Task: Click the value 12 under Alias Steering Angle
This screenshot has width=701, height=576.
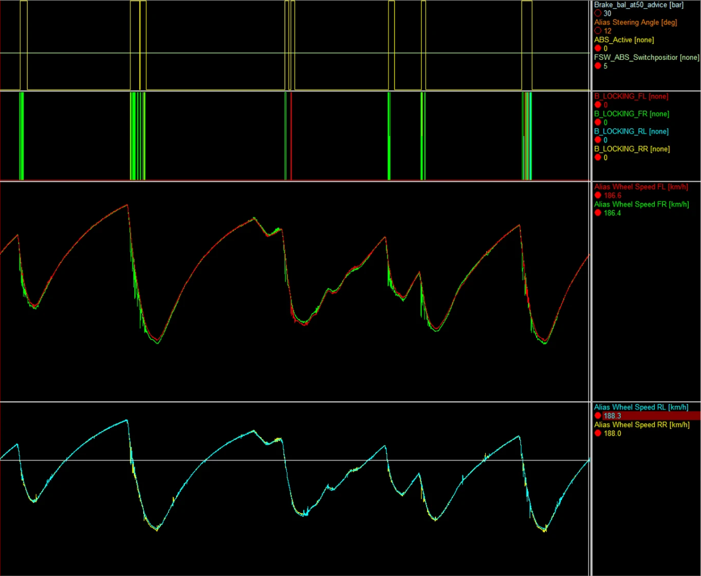Action: point(607,31)
